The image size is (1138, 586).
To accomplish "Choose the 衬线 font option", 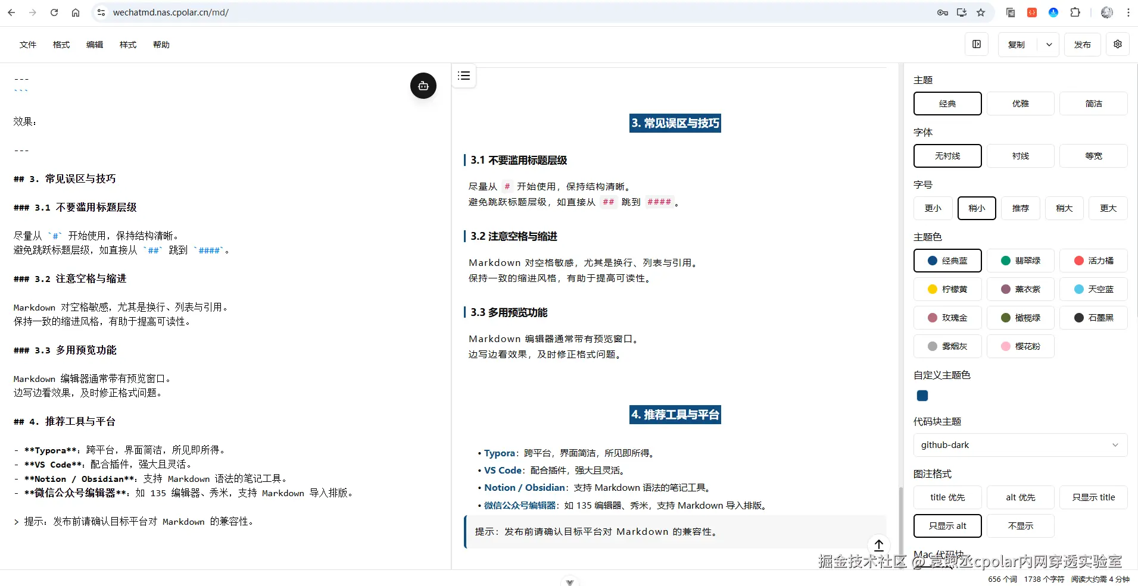I will 1021,156.
